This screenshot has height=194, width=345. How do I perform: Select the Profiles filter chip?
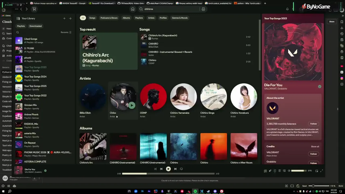163,18
